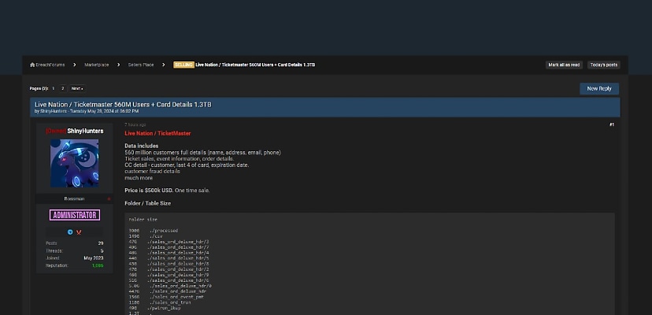
Task: Click the red 'Live Nation / TicketMaster' heading
Action: tap(157, 134)
